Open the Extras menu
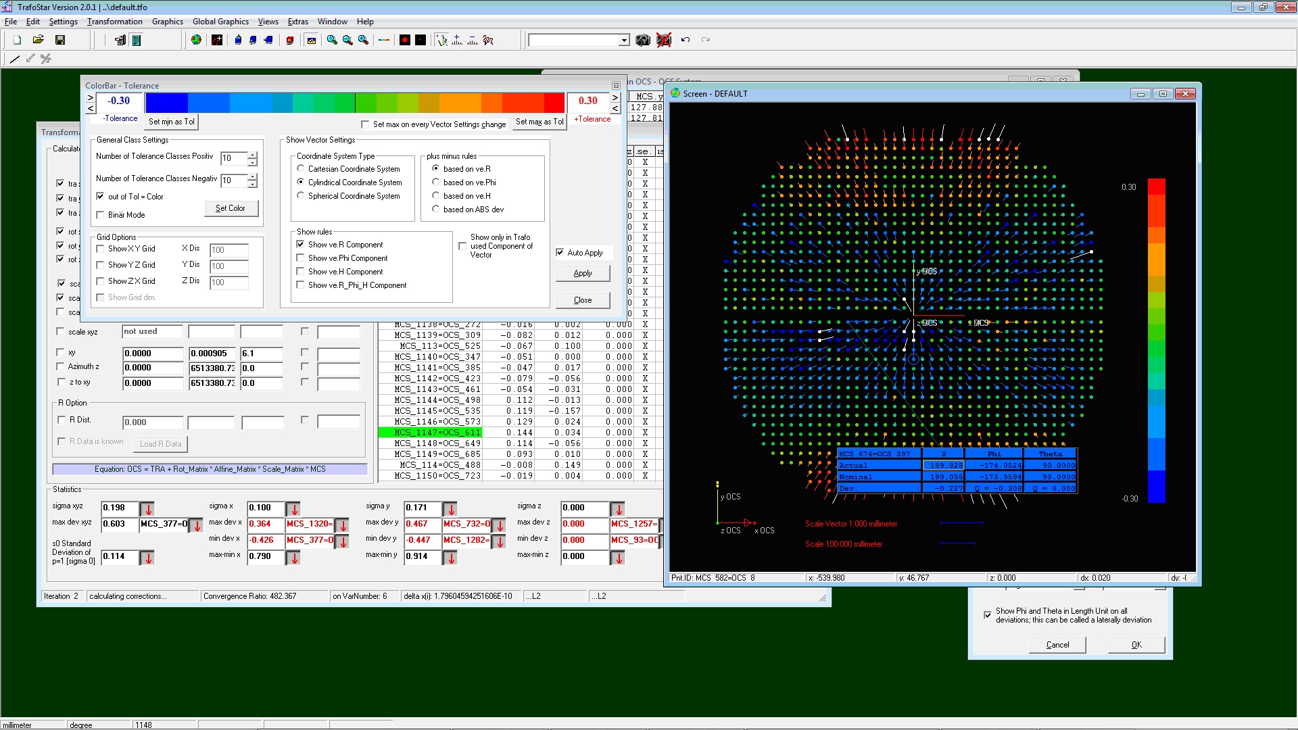The height and width of the screenshot is (730, 1298). (298, 22)
